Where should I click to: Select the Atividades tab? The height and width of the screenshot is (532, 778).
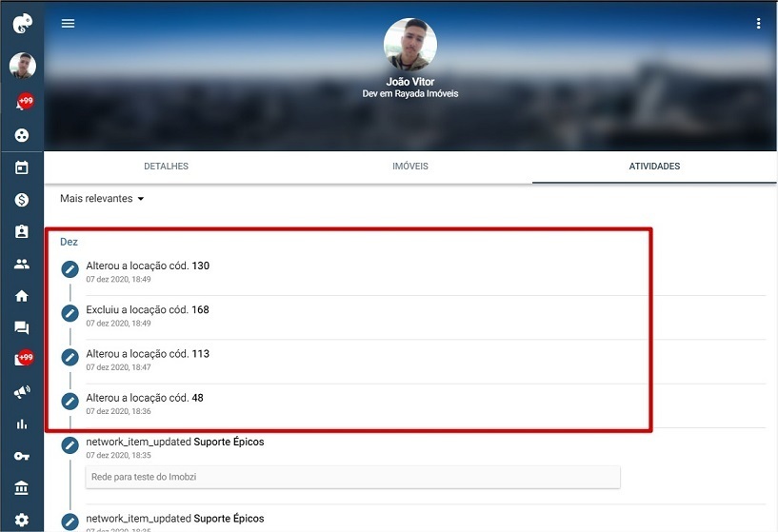click(654, 167)
